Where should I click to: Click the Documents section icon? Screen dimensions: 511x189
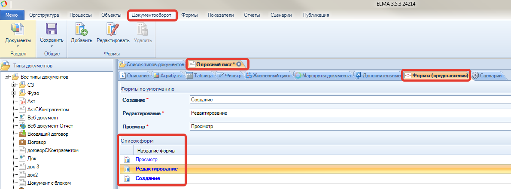[x=18, y=30]
